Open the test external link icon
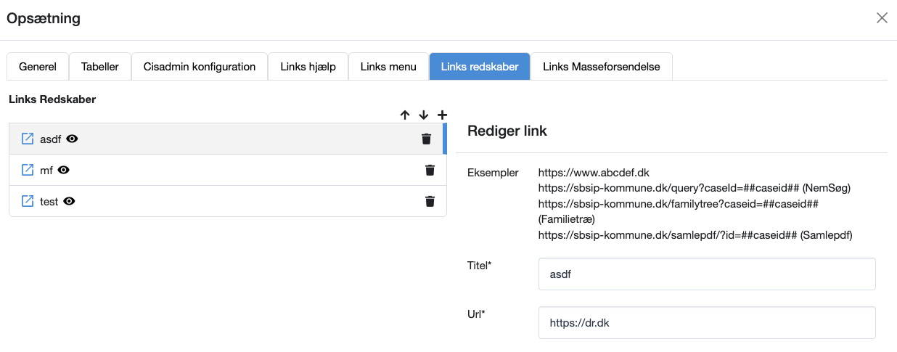The height and width of the screenshot is (352, 897). [x=28, y=201]
